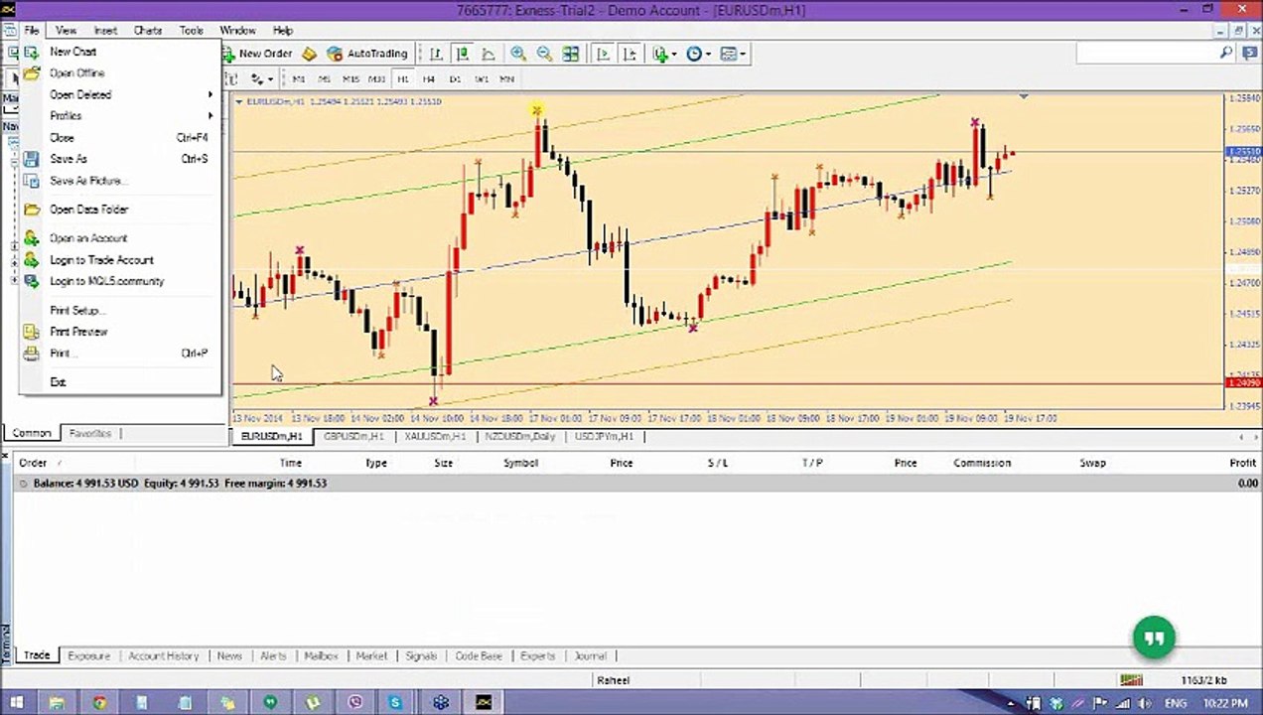Toggle auto scroll chart icon
The height and width of the screenshot is (715, 1263).
pos(603,54)
